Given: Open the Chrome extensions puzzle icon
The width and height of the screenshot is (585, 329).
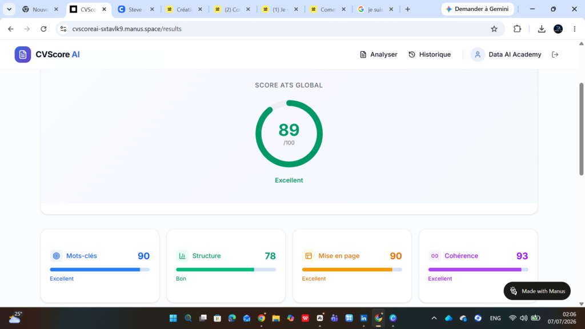Looking at the screenshot, I should 517,29.
